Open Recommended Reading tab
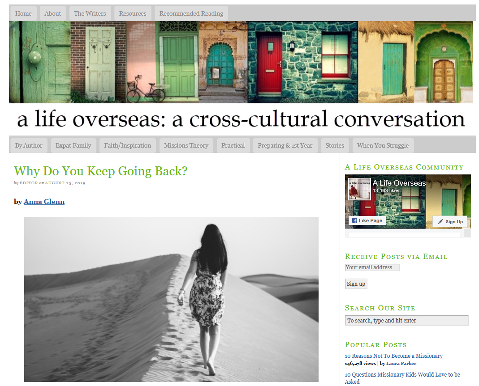This screenshot has width=479, height=386. pos(191,13)
